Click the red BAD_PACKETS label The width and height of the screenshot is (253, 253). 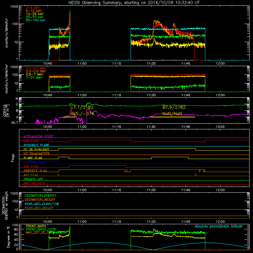[x=34, y=183]
